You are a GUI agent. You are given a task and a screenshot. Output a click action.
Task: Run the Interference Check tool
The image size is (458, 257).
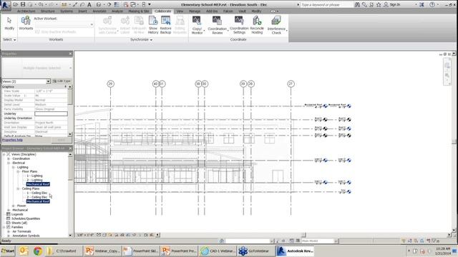tap(276, 25)
